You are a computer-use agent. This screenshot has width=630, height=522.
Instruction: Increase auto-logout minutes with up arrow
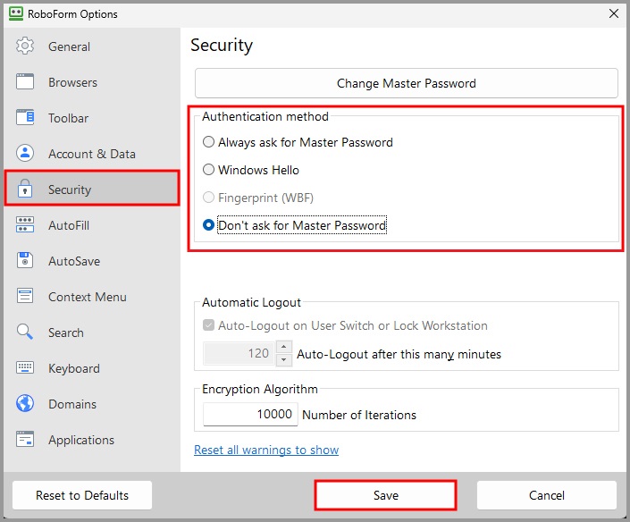283,347
